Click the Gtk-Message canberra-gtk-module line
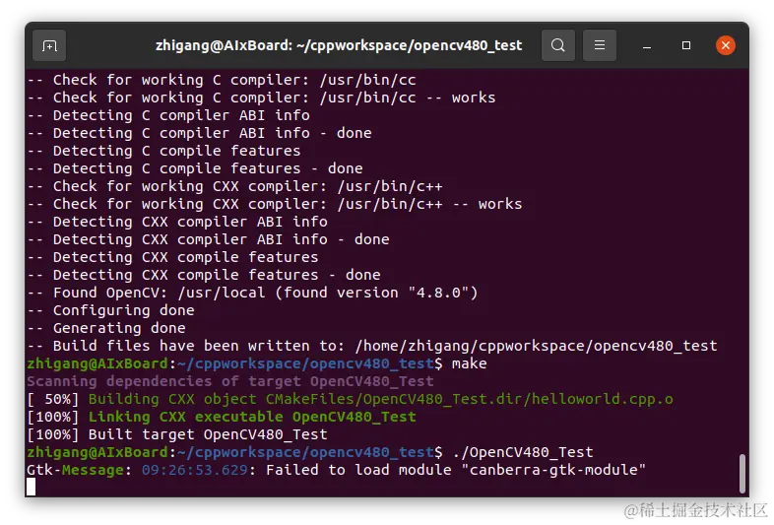774x525 pixels. [x=336, y=470]
